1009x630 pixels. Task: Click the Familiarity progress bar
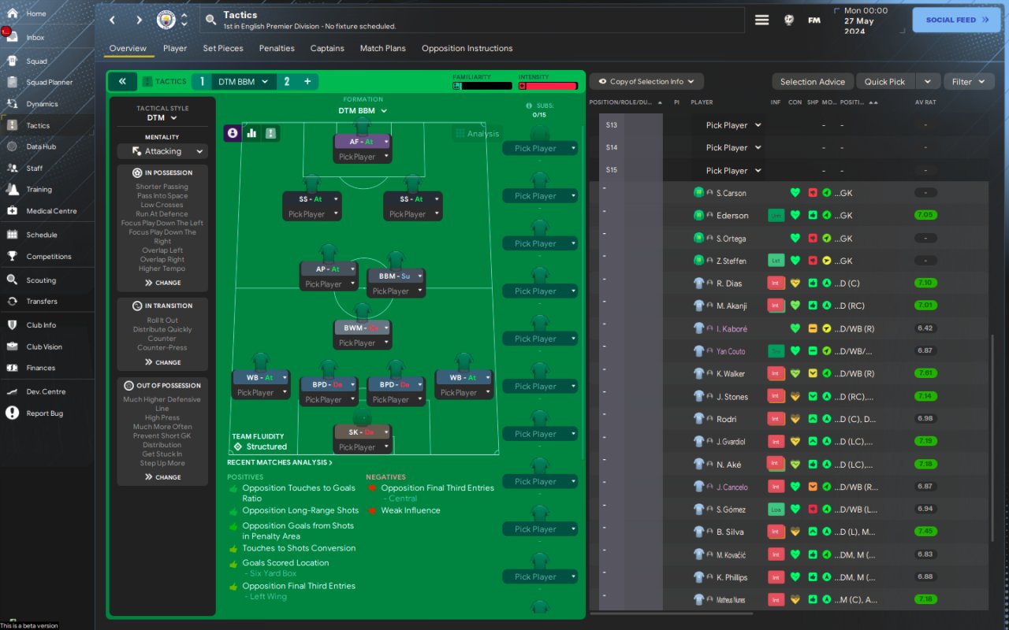tap(482, 86)
